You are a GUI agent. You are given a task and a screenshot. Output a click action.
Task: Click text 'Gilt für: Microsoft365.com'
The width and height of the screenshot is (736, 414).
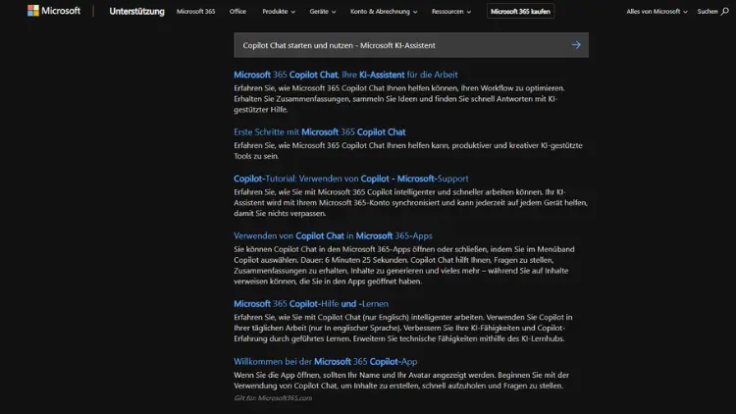click(273, 398)
